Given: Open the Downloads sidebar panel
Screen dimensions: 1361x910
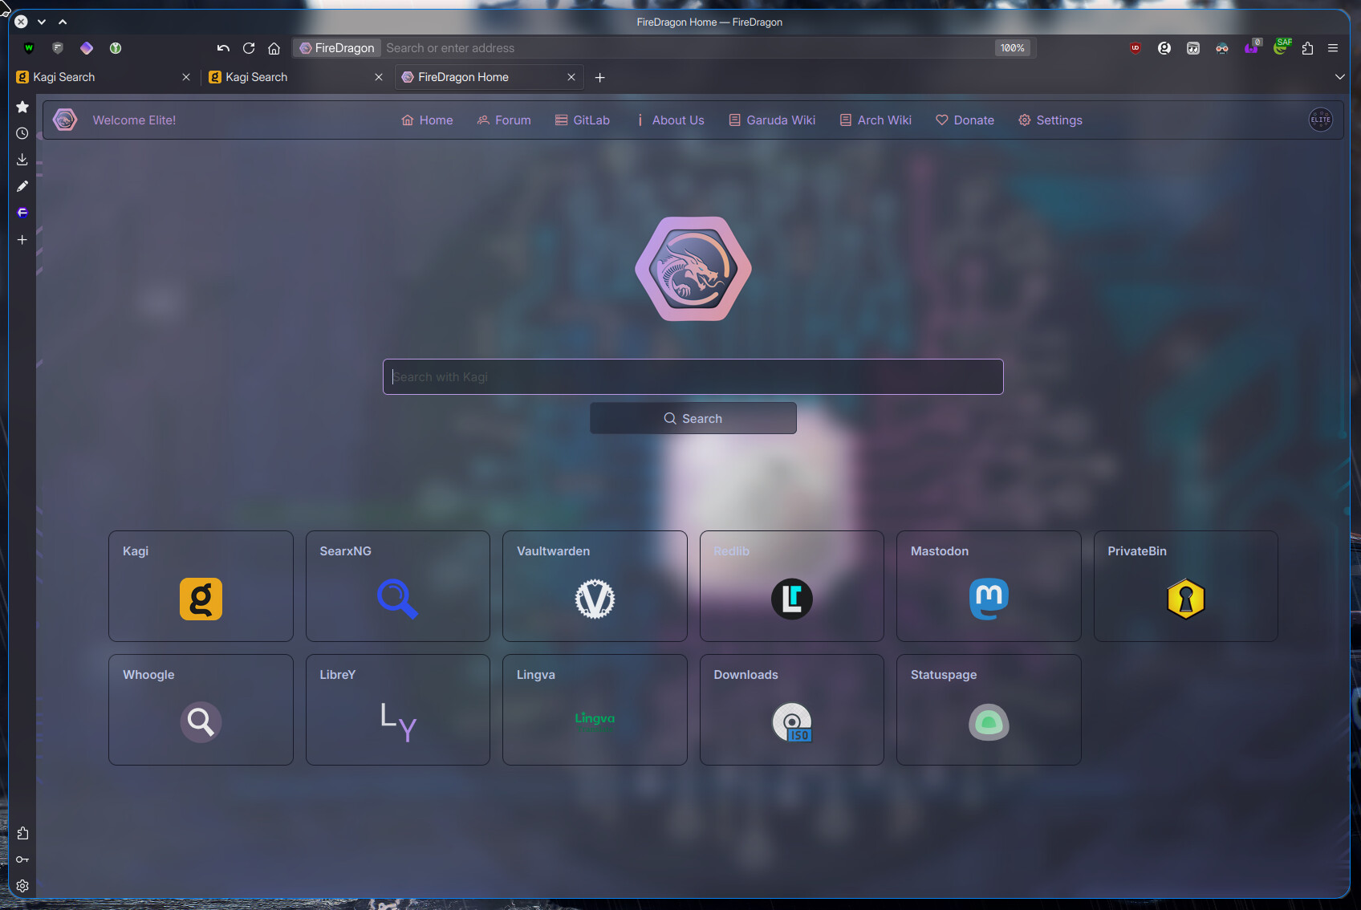Looking at the screenshot, I should click(x=22, y=160).
